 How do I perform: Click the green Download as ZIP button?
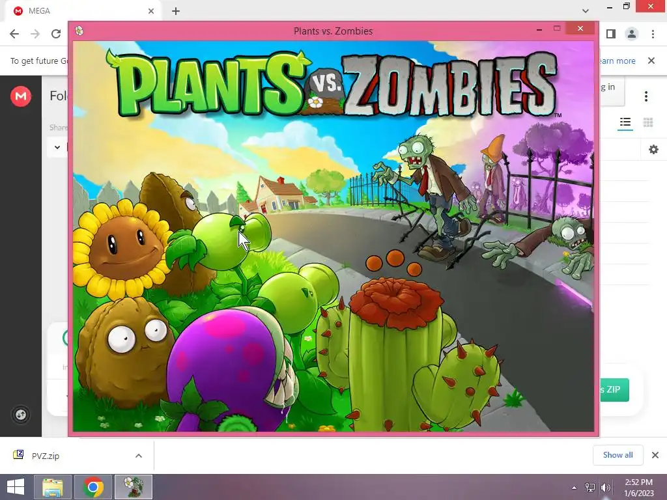pos(614,389)
